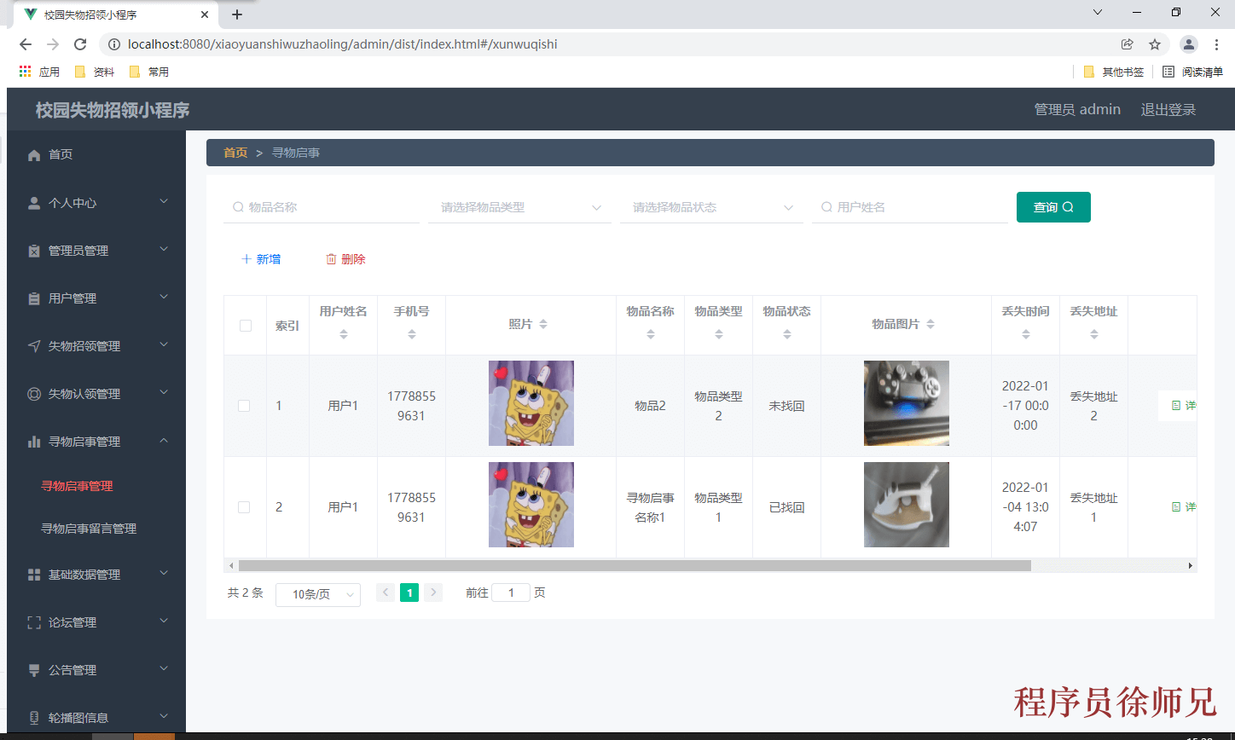Click the 失物招领管理 paper plane icon
1235x740 pixels.
34,346
